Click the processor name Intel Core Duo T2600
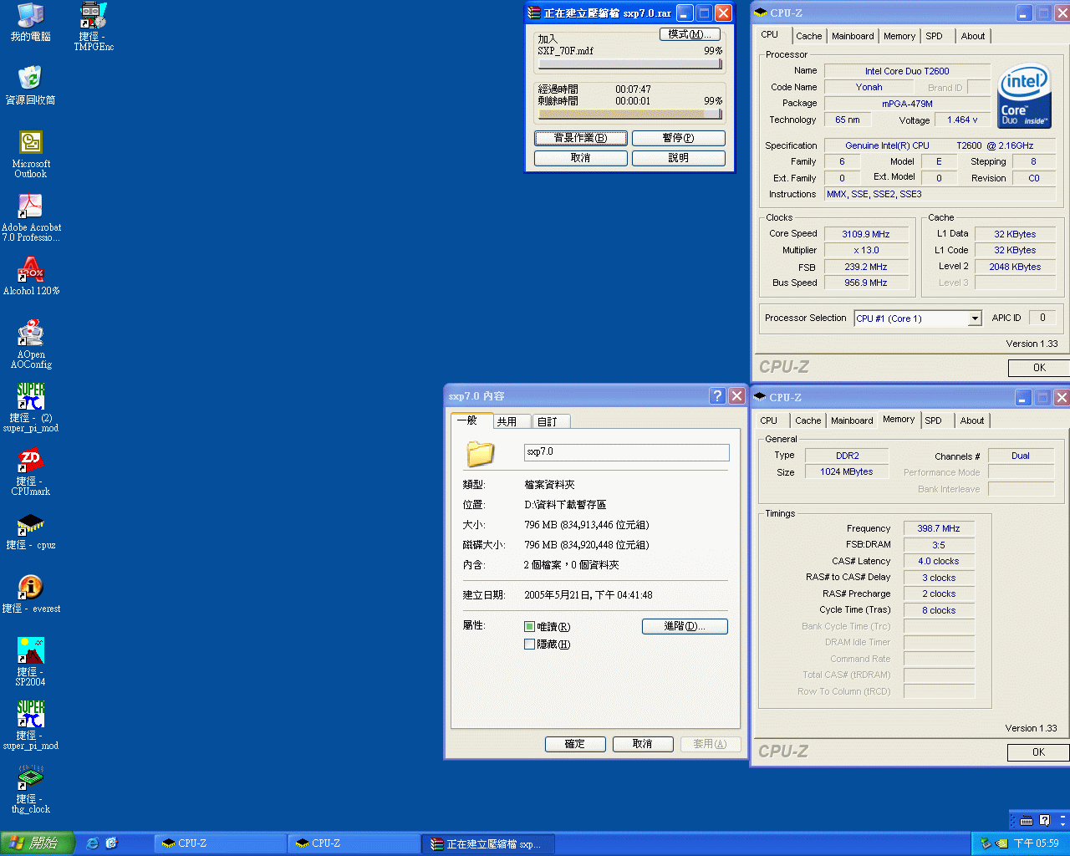 [907, 71]
